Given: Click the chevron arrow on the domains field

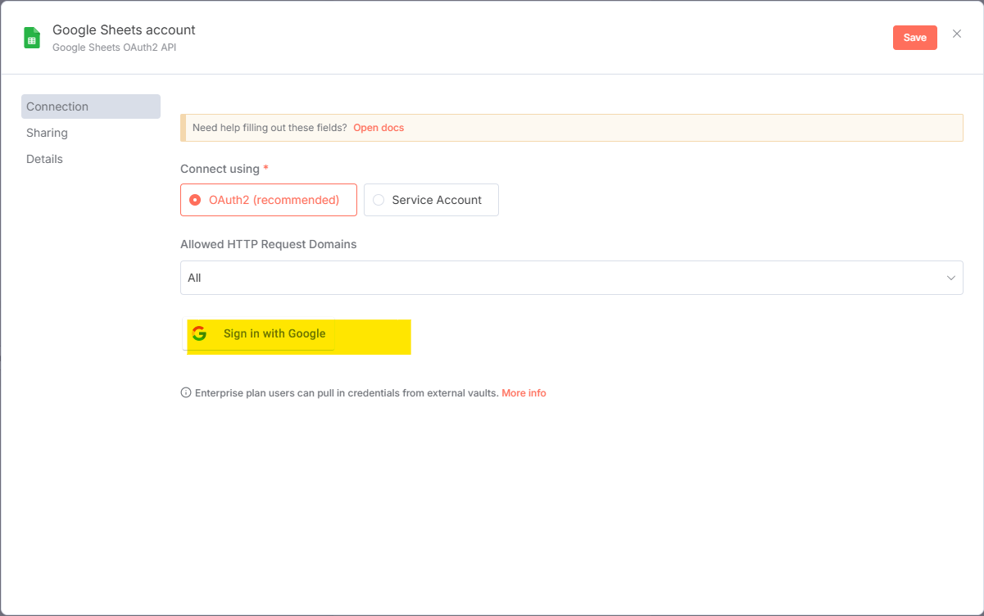Looking at the screenshot, I should point(951,278).
